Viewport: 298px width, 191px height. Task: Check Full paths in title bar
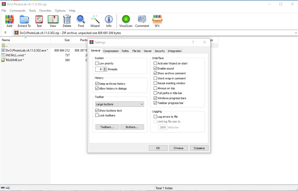click(x=155, y=93)
